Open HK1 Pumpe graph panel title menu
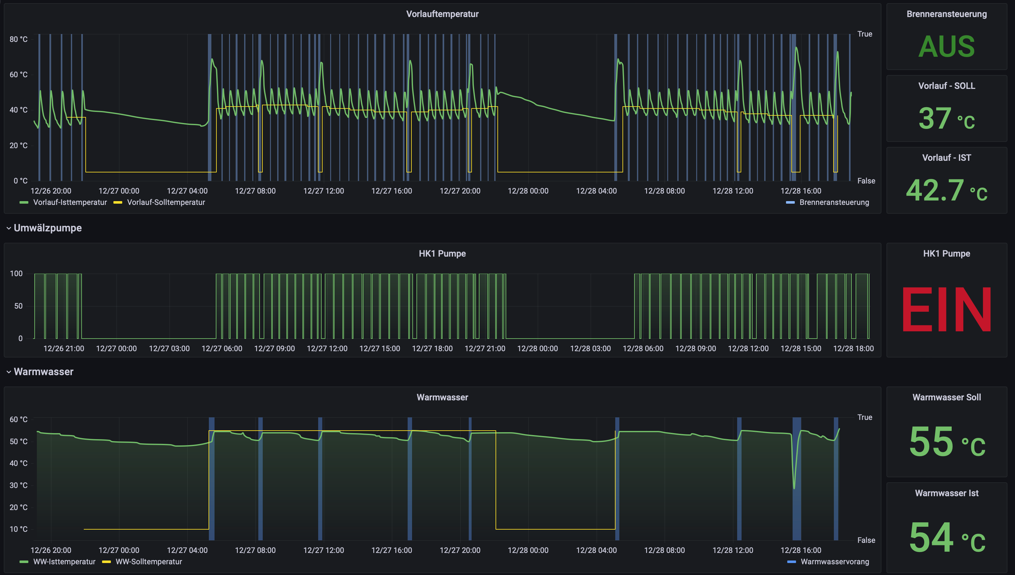 coord(442,253)
